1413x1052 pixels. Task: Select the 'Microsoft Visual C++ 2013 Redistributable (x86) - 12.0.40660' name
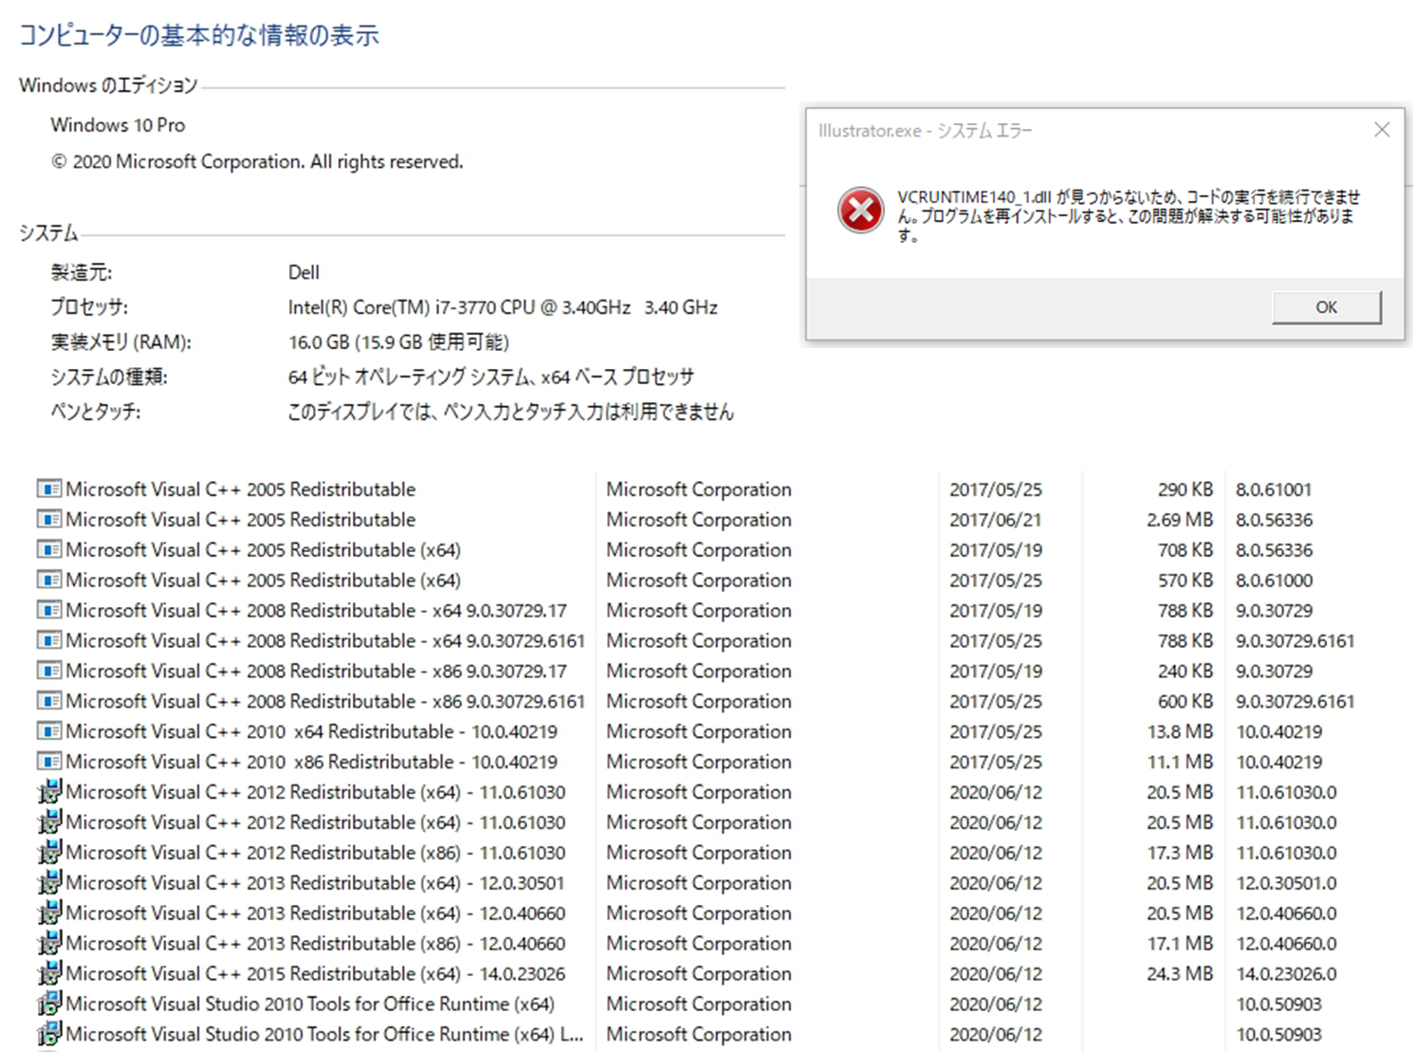point(315,944)
